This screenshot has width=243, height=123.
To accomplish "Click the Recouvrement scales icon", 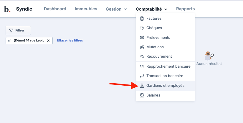I will pos(142,56).
